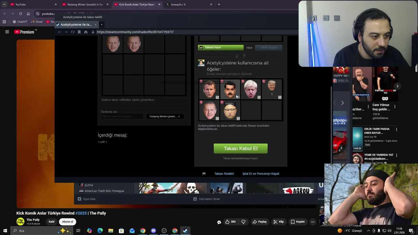Click the sparkle icon left of like button
418x235 pixels.
click(x=219, y=222)
